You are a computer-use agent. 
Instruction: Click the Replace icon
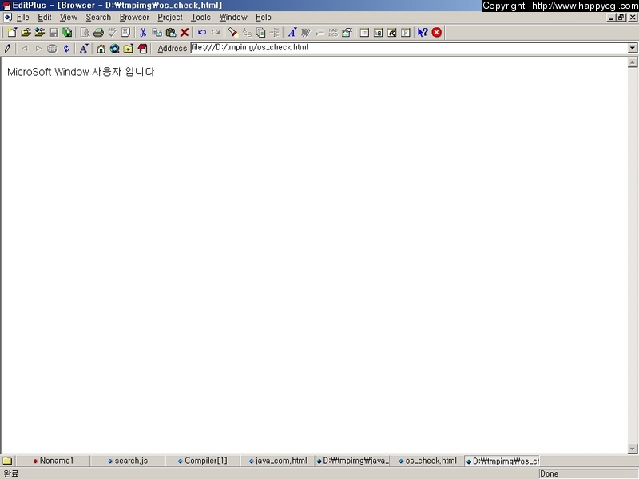[x=247, y=33]
